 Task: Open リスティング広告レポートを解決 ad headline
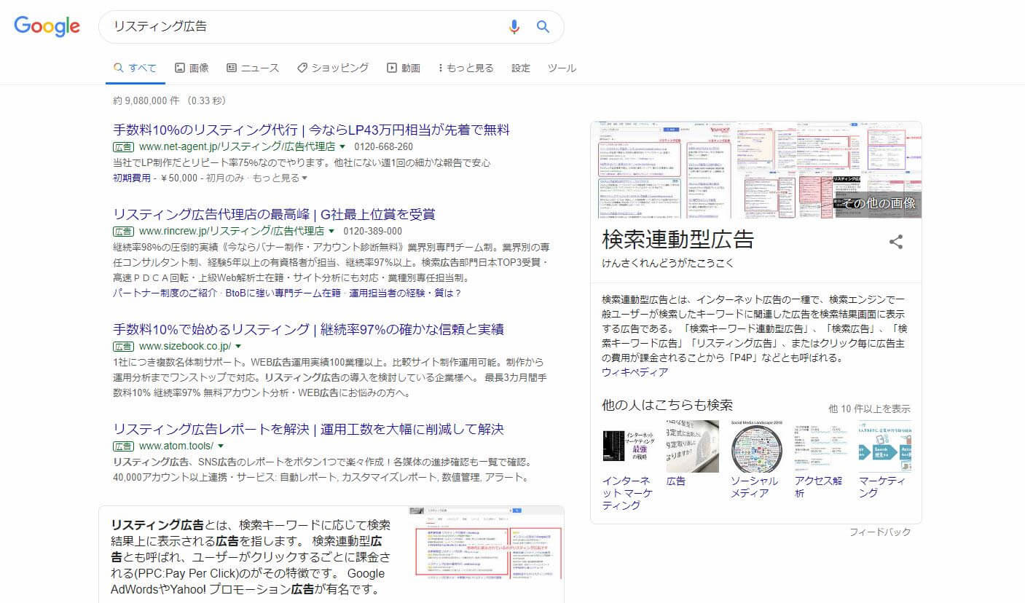(x=308, y=430)
